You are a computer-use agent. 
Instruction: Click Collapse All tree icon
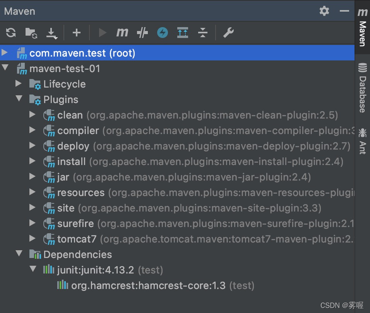203,33
